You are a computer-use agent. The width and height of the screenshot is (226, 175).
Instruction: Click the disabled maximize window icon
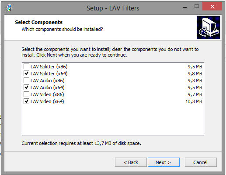(x=197, y=6)
